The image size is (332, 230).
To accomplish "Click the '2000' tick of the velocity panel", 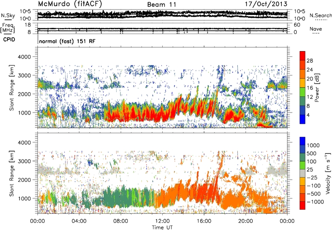I will (x=24, y=180).
